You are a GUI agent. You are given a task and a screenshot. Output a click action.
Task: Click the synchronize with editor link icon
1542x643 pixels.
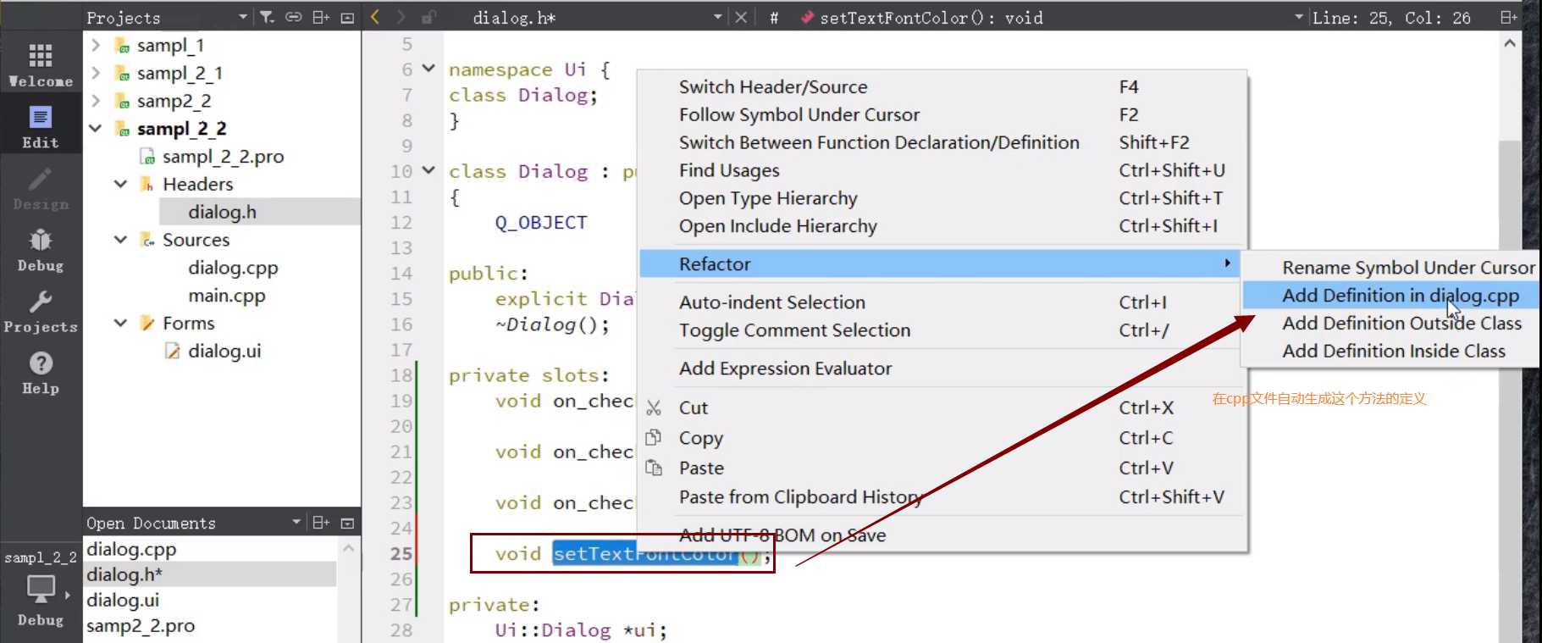click(293, 17)
